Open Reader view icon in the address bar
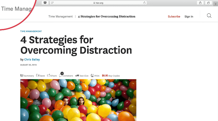The width and height of the screenshot is (218, 121). click(52, 3)
